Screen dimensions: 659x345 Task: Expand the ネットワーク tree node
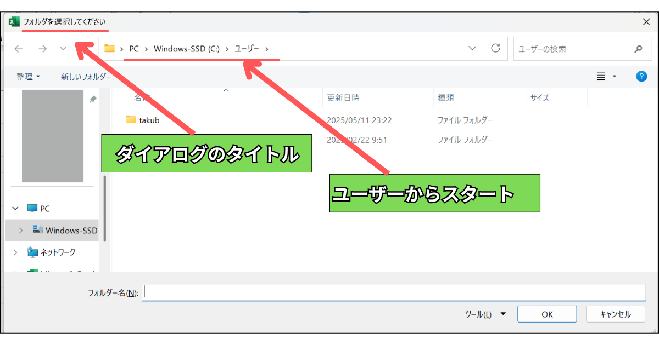pyautogui.click(x=15, y=252)
